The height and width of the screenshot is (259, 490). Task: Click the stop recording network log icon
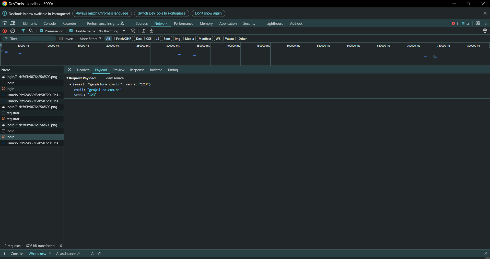[x=5, y=31]
